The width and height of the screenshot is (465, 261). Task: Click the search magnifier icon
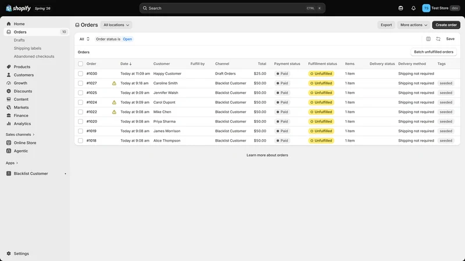pos(145,8)
